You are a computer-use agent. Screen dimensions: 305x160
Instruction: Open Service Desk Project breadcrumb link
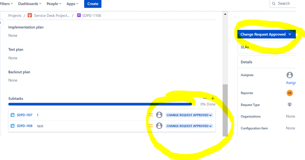(x=52, y=16)
